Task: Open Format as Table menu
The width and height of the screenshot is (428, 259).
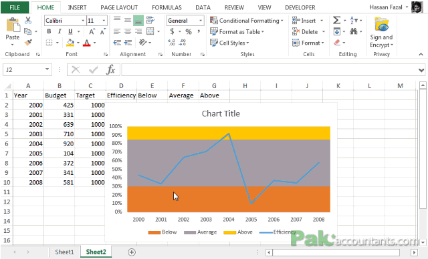Action: point(237,32)
